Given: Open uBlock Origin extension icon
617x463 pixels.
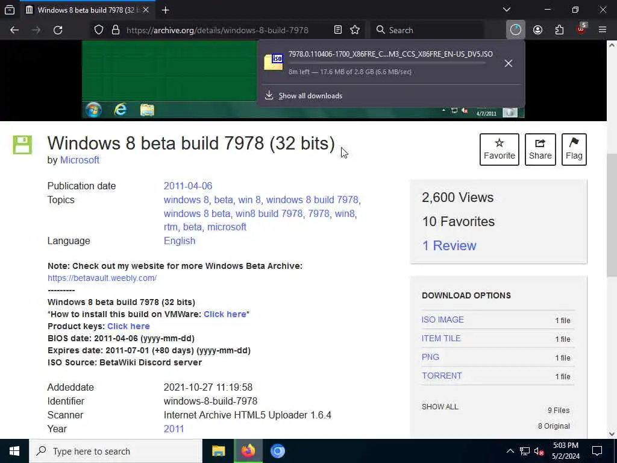Looking at the screenshot, I should tap(581, 29).
